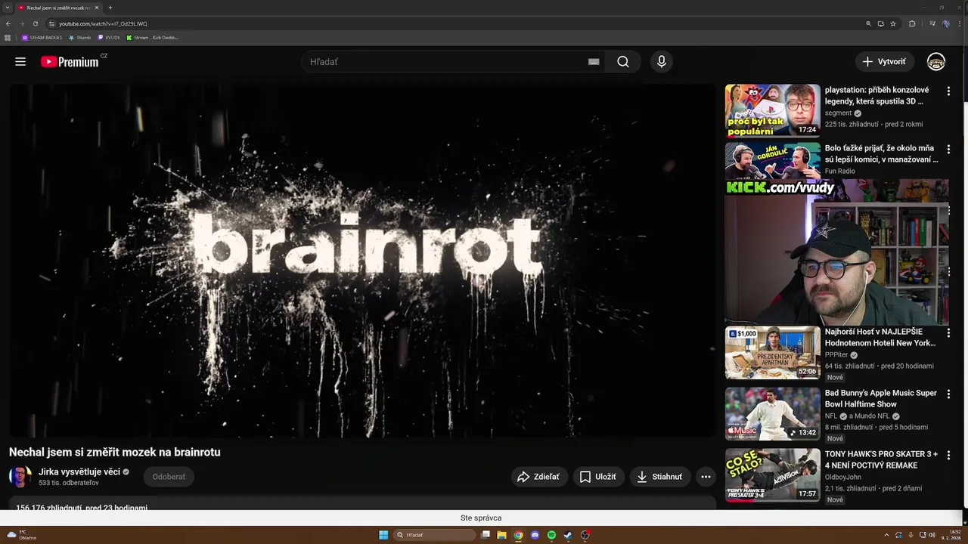Screen dimensions: 968x544
Task: Click browser forward arrow
Action: 21,23
